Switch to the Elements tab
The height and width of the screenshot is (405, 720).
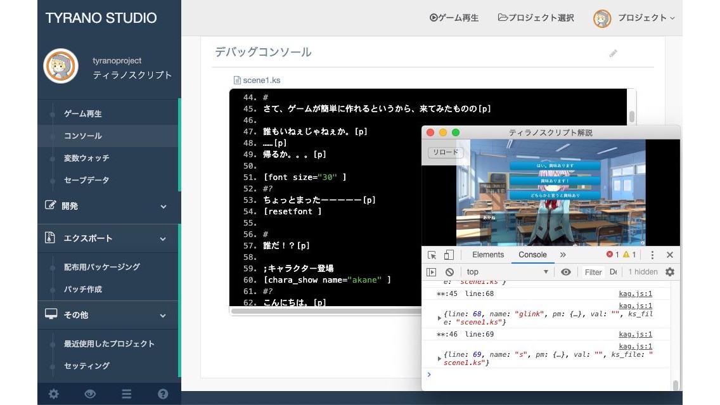click(x=488, y=255)
